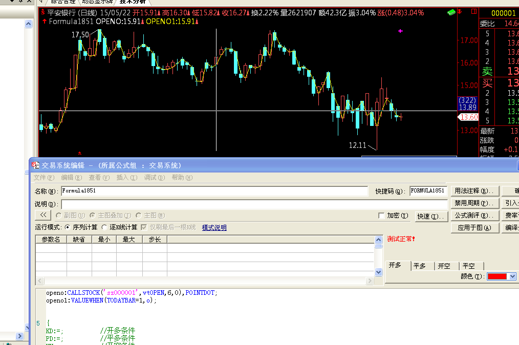Click the 最小 column header

(x=104, y=240)
